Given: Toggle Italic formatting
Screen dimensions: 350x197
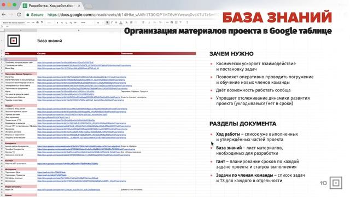Looking at the screenshot, I should coord(112,22).
